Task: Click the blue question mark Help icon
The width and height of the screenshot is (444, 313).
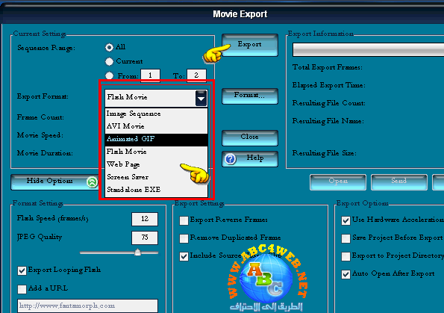Action: 231,159
